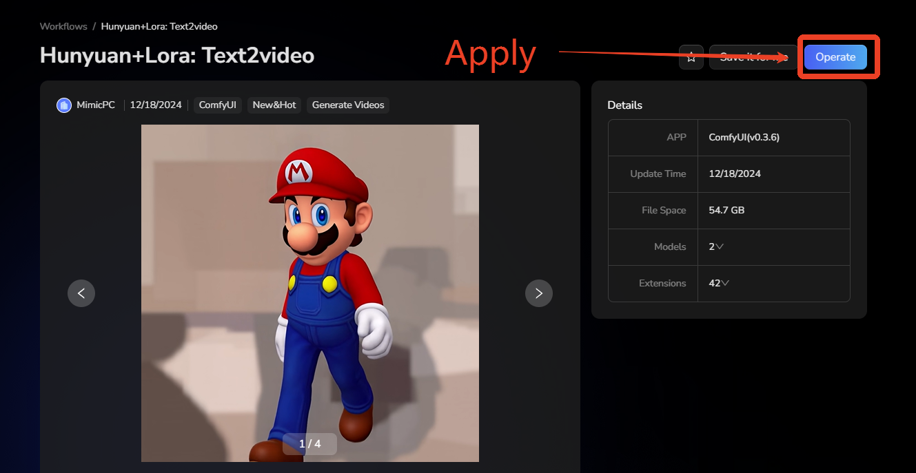Select the New&Hot tag
Viewport: 916px width, 473px height.
[274, 105]
